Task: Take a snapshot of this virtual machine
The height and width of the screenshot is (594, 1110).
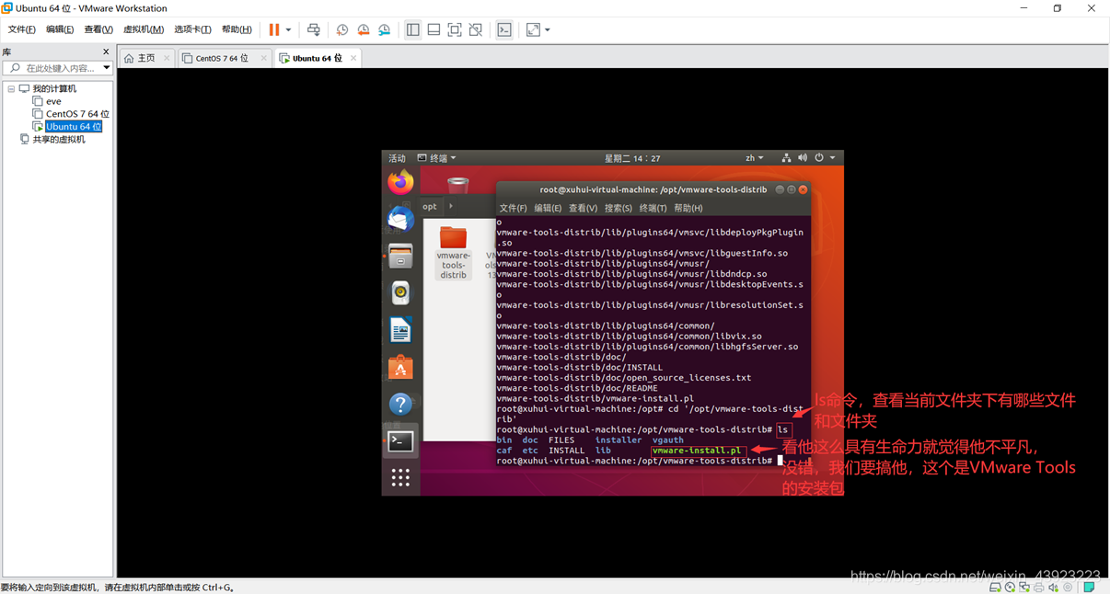Action: [342, 29]
